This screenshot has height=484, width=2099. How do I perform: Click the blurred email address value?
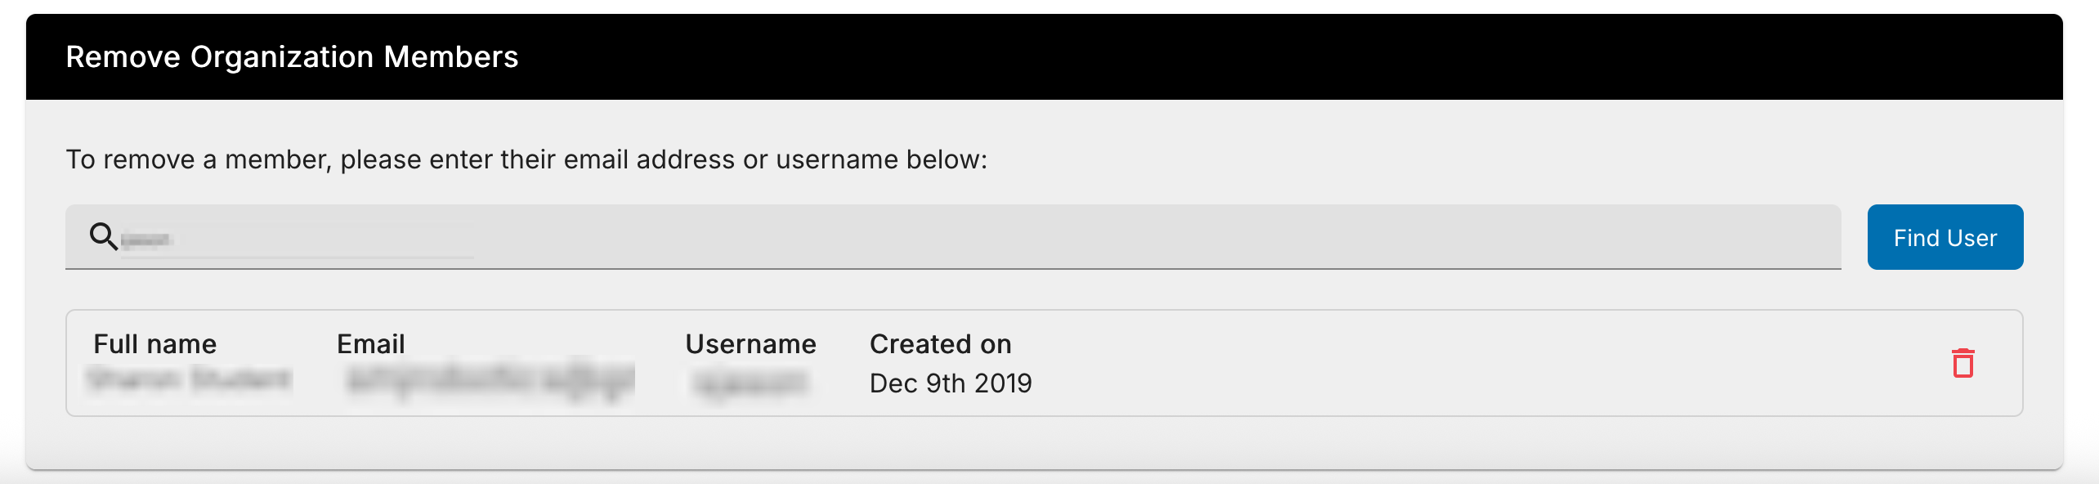point(490,381)
